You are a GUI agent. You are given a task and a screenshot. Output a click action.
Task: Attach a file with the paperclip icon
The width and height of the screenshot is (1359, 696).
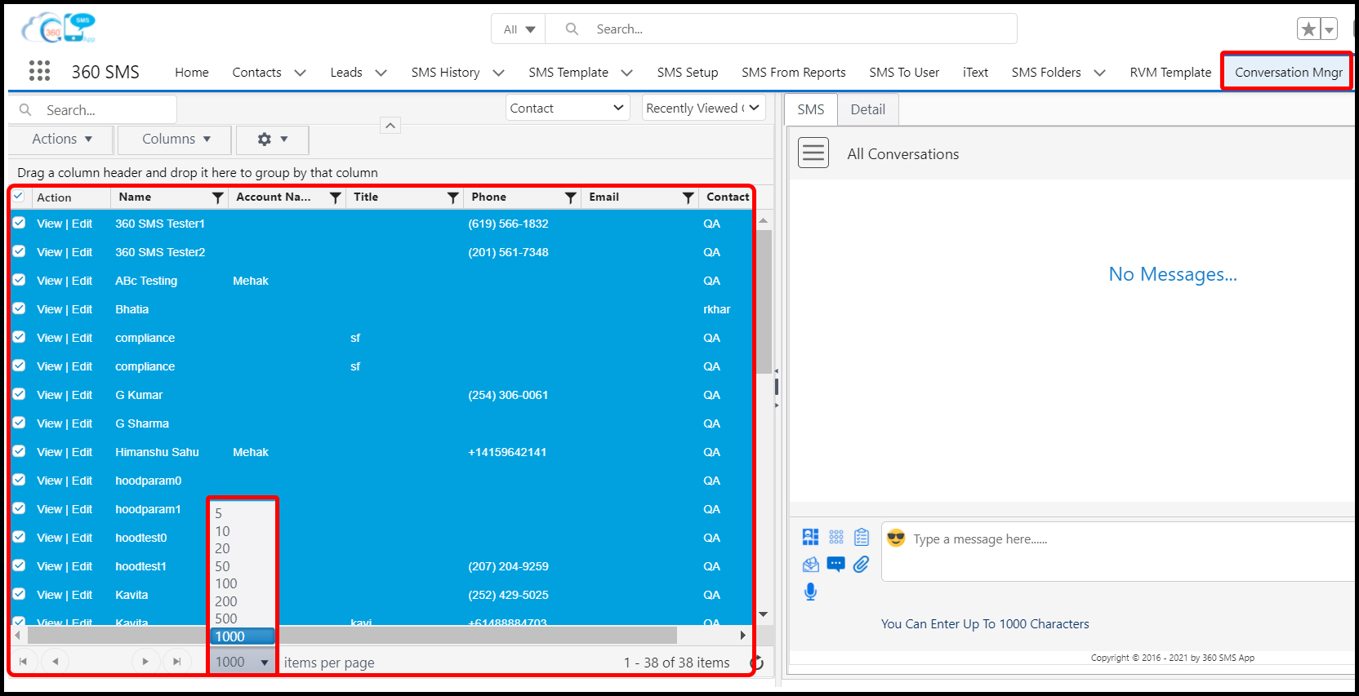pyautogui.click(x=862, y=565)
